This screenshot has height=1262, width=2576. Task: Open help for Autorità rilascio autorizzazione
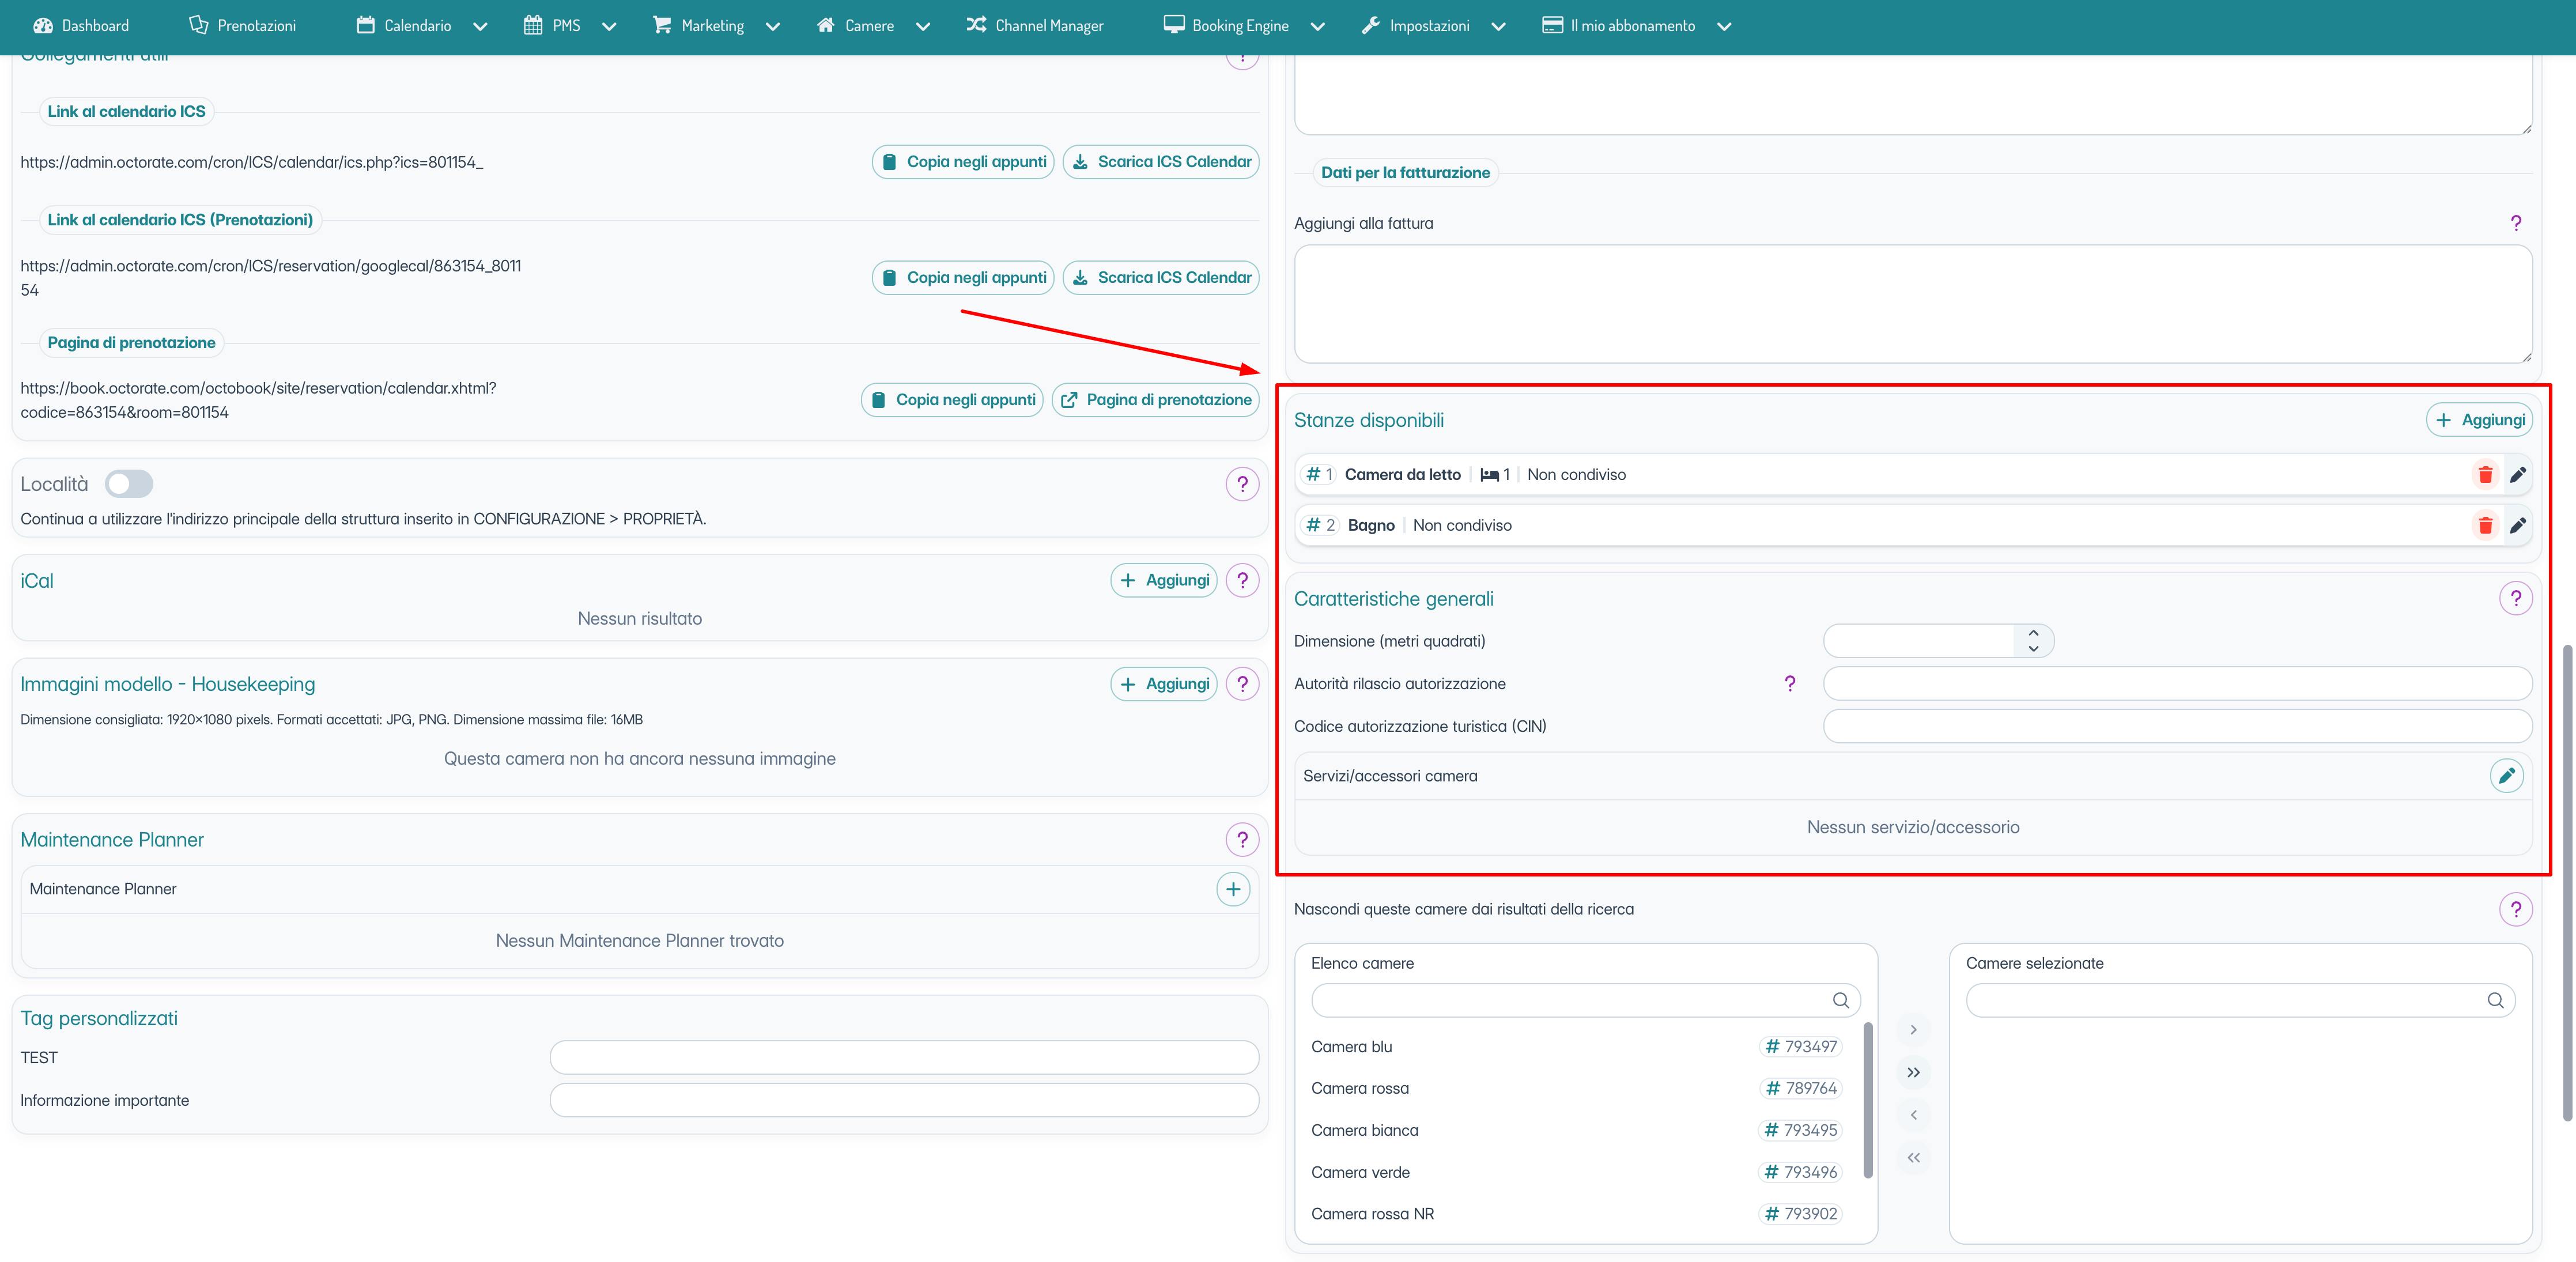[x=1789, y=684]
